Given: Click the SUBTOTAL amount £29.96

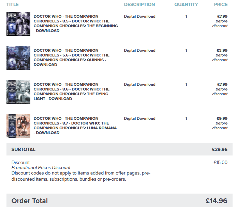Looking at the screenshot, I should point(220,149).
